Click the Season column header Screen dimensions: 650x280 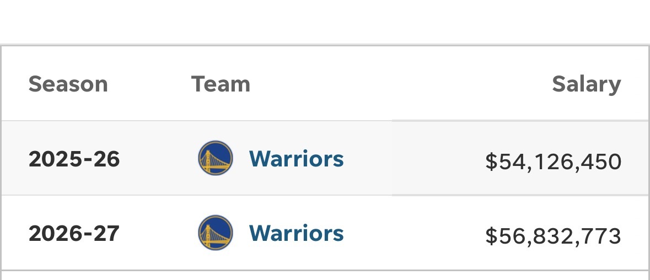[x=68, y=84]
